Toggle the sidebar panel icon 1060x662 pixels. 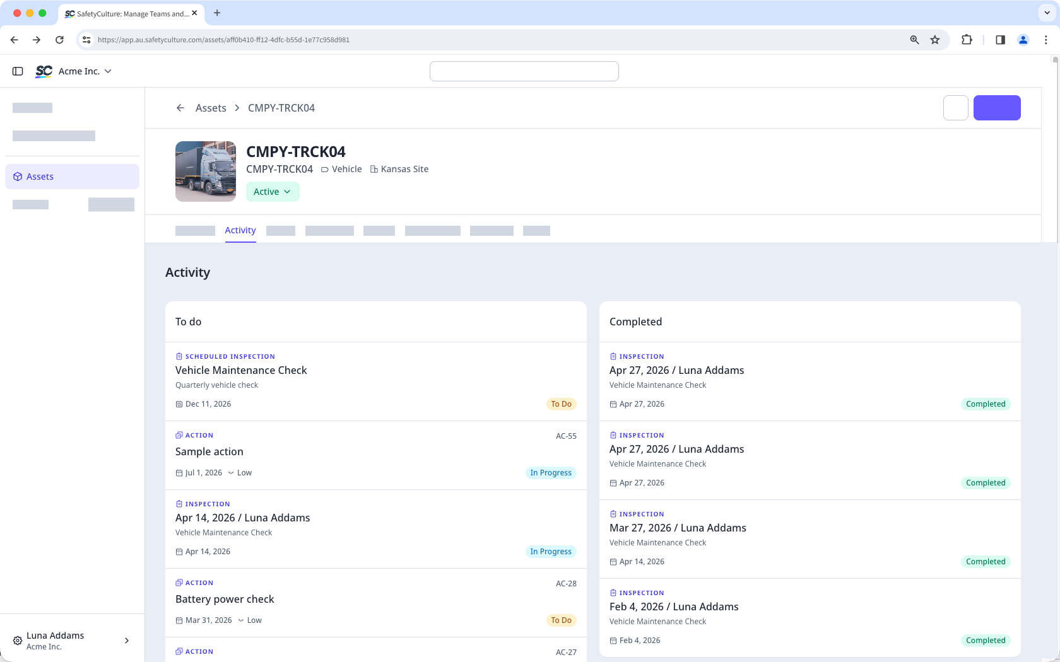[18, 71]
